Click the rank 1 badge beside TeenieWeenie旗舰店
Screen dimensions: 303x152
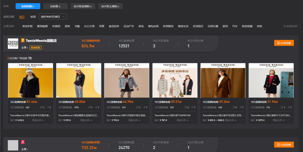23,41
